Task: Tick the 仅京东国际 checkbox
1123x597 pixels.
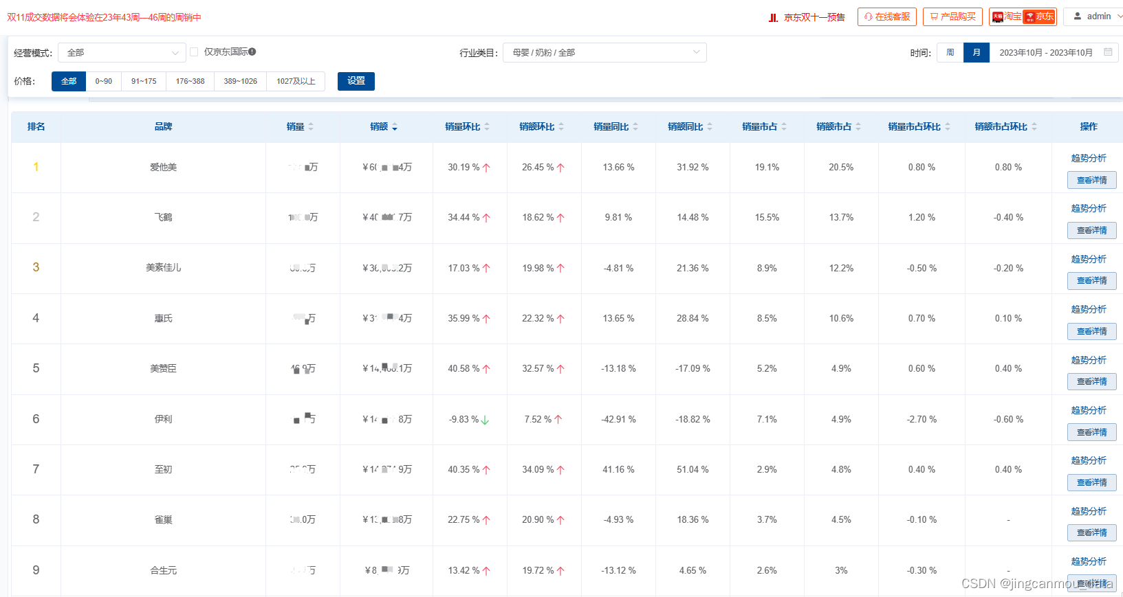Action: [x=194, y=52]
